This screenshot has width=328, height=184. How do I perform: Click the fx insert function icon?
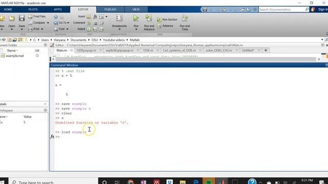95,16
